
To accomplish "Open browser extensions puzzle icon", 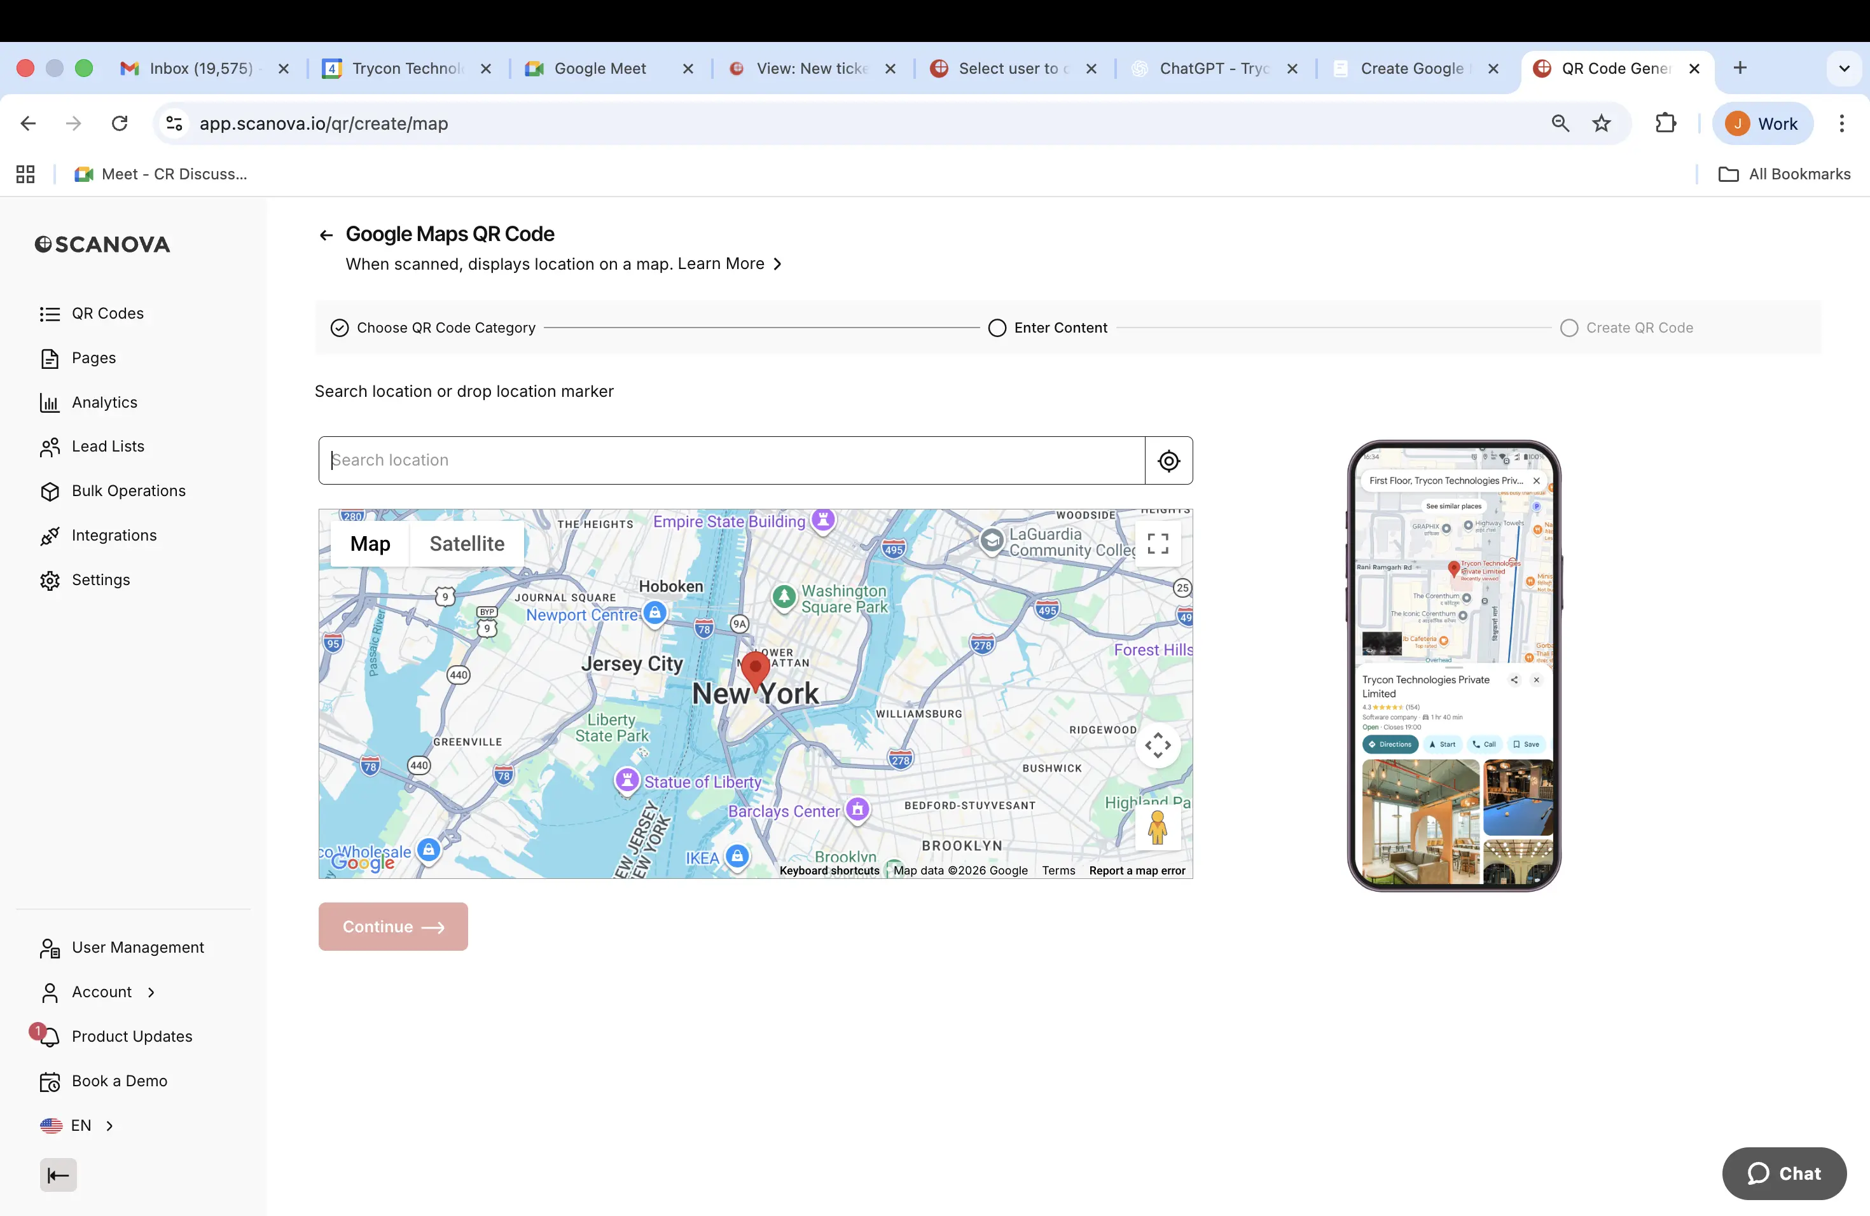I will tap(1666, 123).
